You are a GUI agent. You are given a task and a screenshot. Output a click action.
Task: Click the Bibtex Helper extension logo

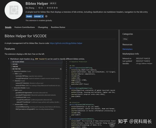click(14, 10)
